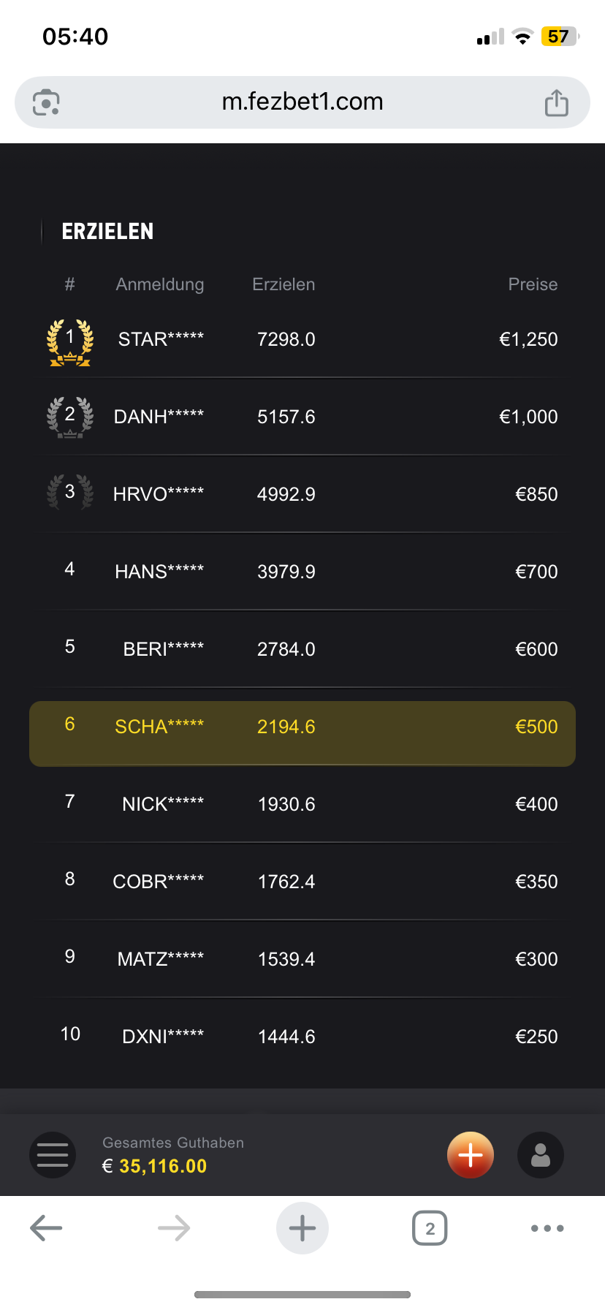Open the tab switcher showing 2 tabs
This screenshot has height=1310, width=605.
pyautogui.click(x=430, y=1228)
